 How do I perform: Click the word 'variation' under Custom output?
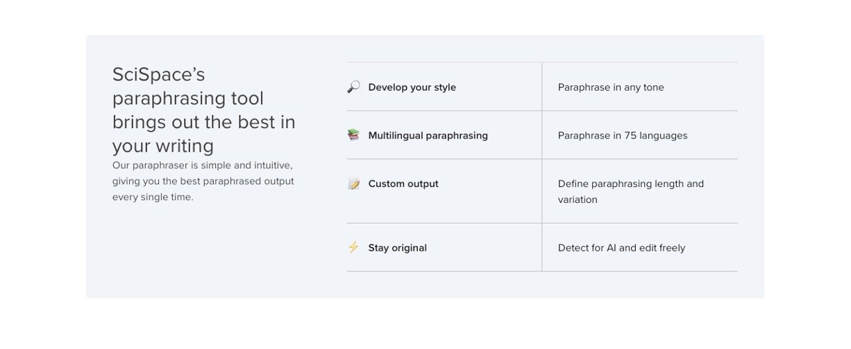[x=578, y=199]
